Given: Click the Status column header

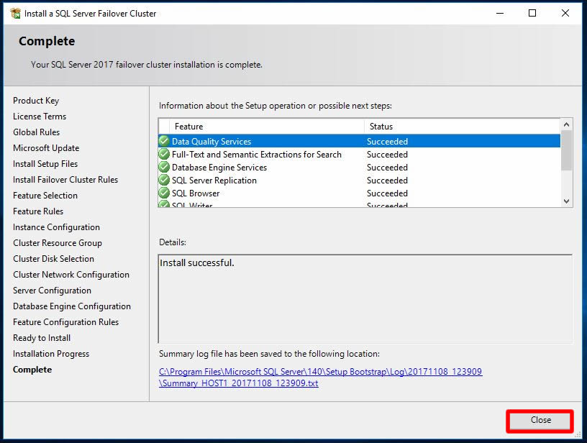Looking at the screenshot, I should click(x=460, y=127).
